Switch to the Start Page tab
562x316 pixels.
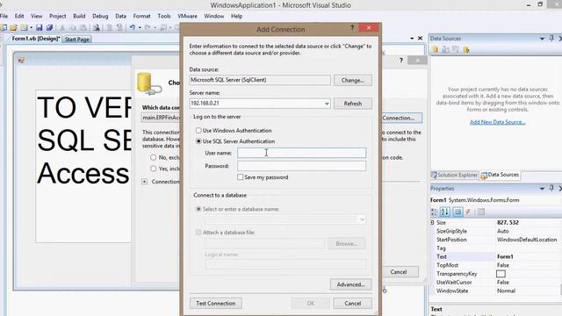point(76,39)
